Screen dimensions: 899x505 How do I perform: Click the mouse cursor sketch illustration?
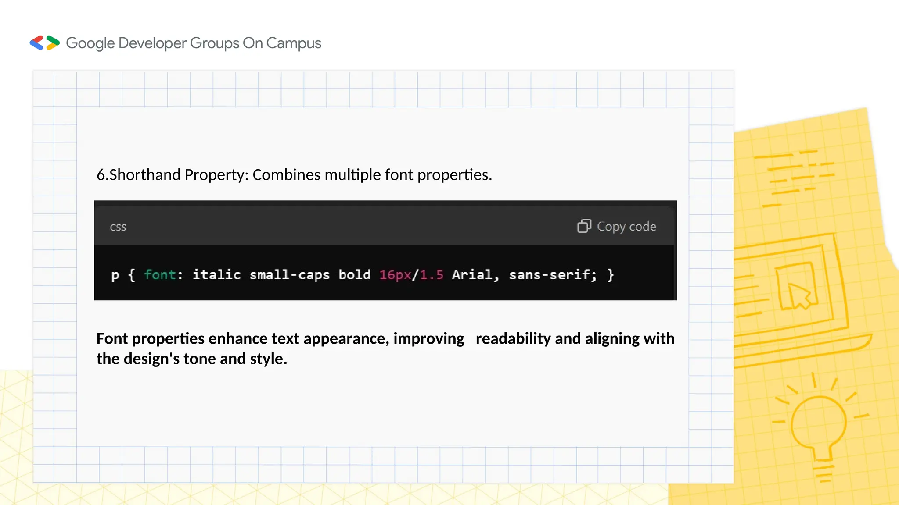pos(799,295)
